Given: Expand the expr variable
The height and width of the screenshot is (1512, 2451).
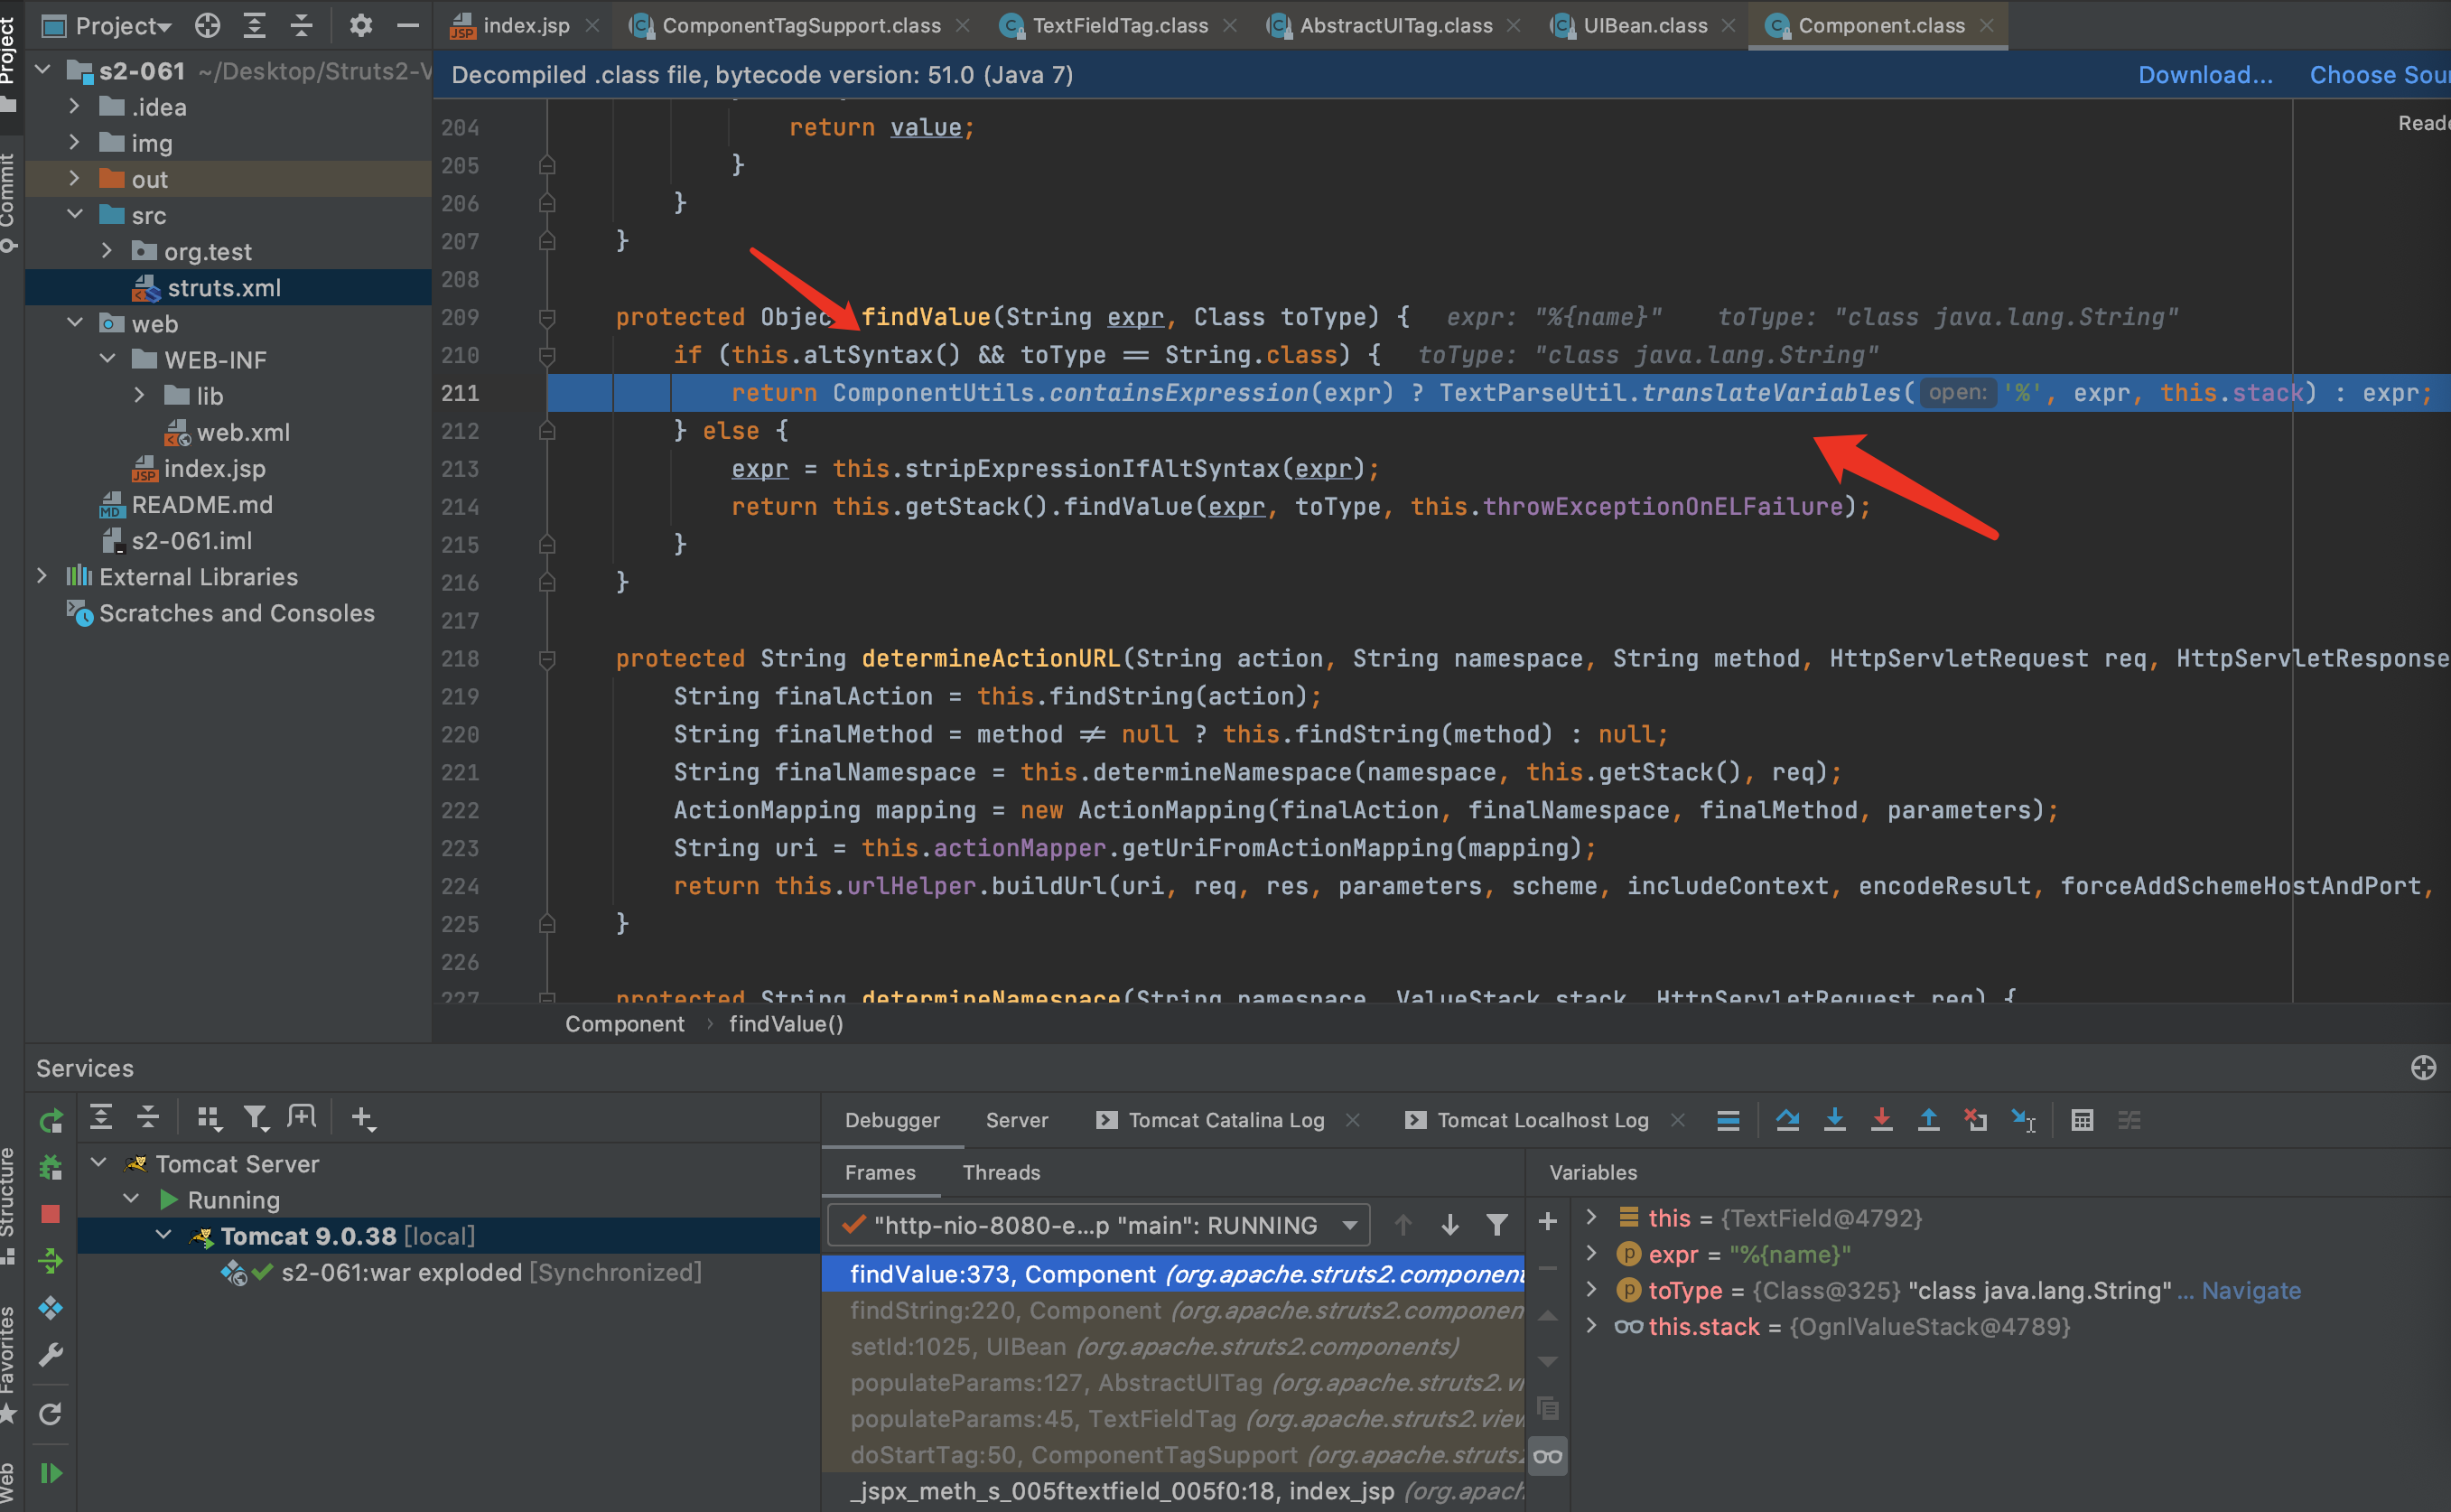Looking at the screenshot, I should (1591, 1253).
